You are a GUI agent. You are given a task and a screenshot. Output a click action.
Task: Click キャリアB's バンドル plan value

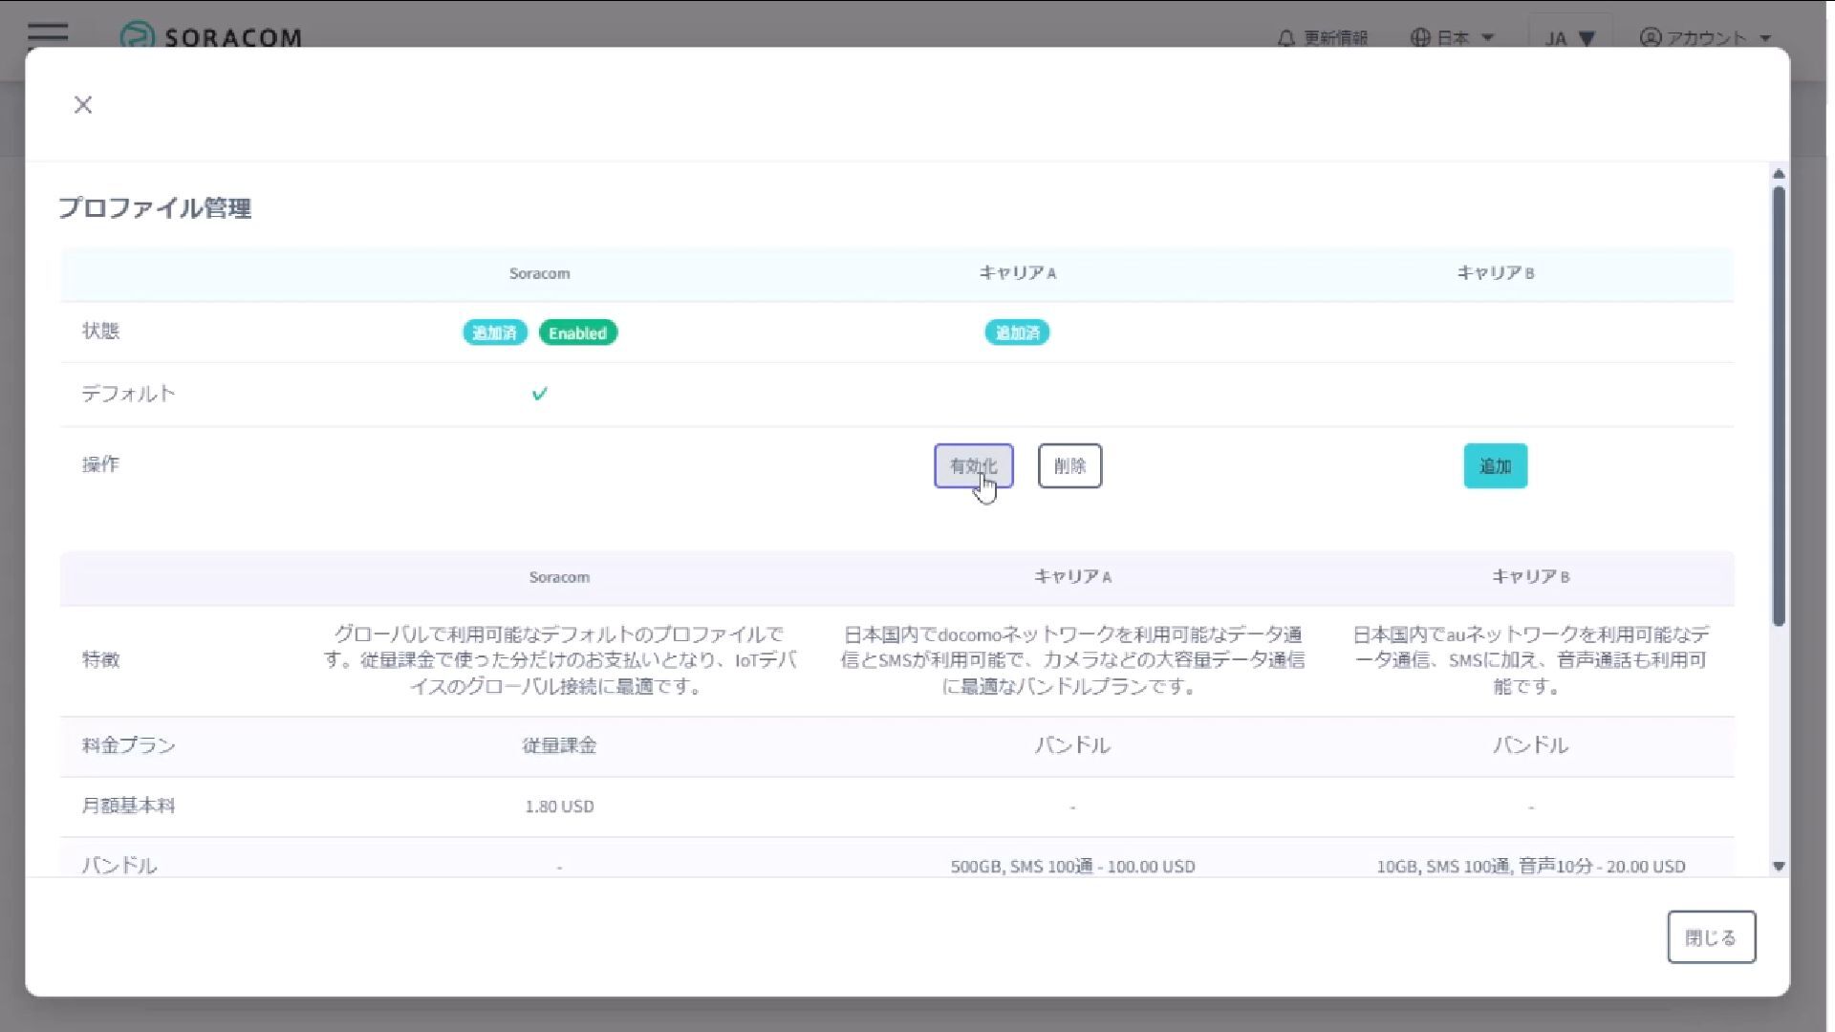pos(1530,745)
